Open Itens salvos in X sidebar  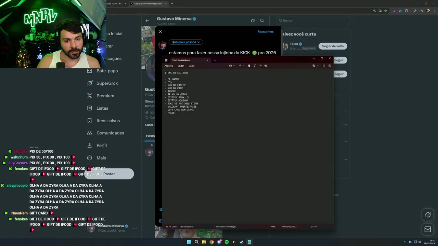104,121
